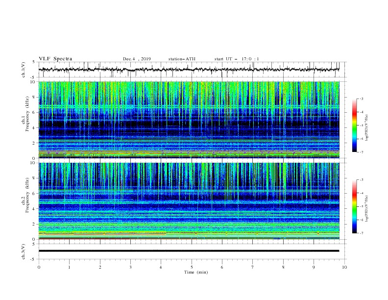
Task: Click the 'station=ATH' label
Action: click(x=182, y=59)
